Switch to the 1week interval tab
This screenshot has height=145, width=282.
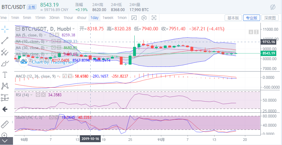click(x=108, y=18)
